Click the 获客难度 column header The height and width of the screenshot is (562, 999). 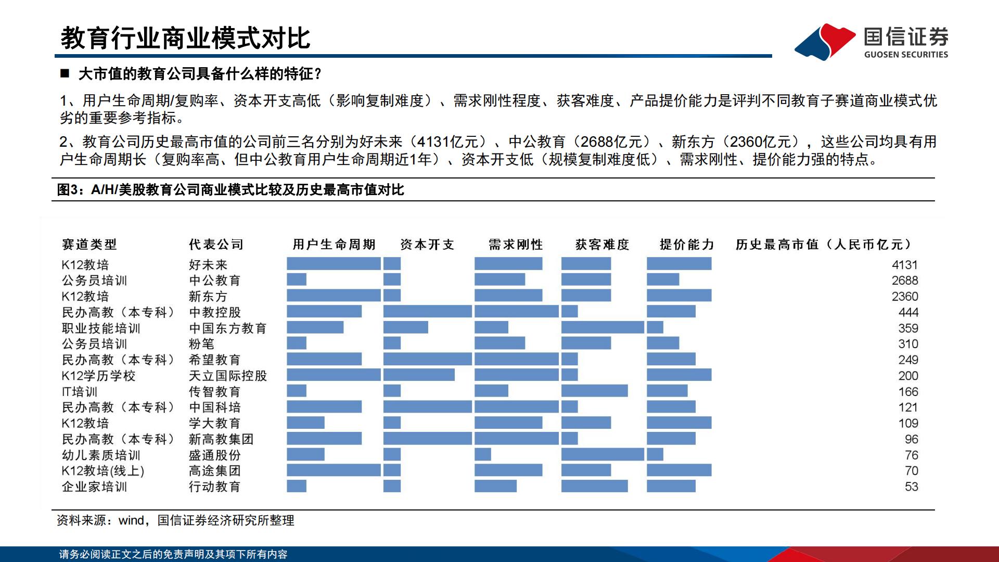pyautogui.click(x=603, y=245)
